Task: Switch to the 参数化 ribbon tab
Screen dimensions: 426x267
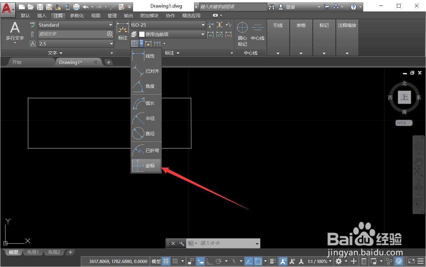Action: tap(77, 15)
